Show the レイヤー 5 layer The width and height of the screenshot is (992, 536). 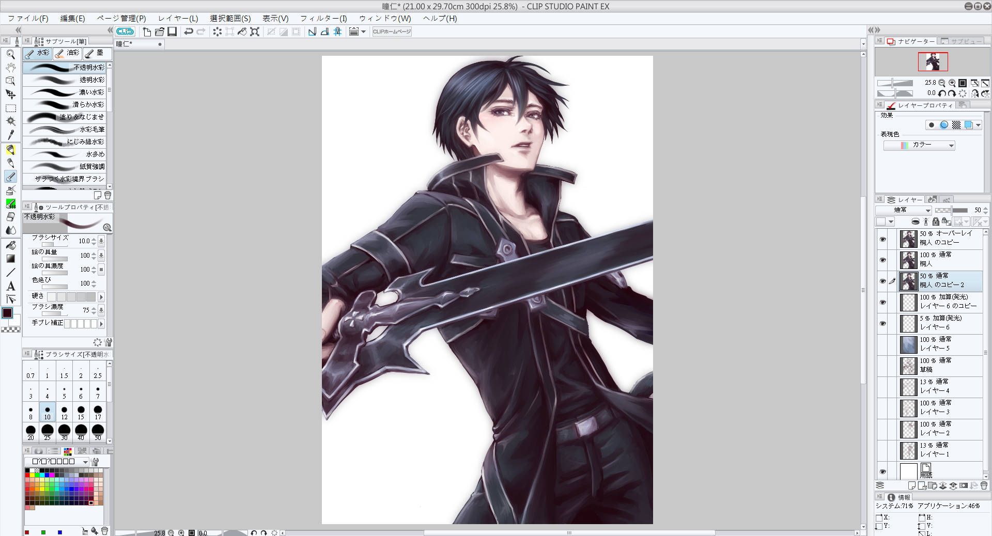click(x=882, y=344)
